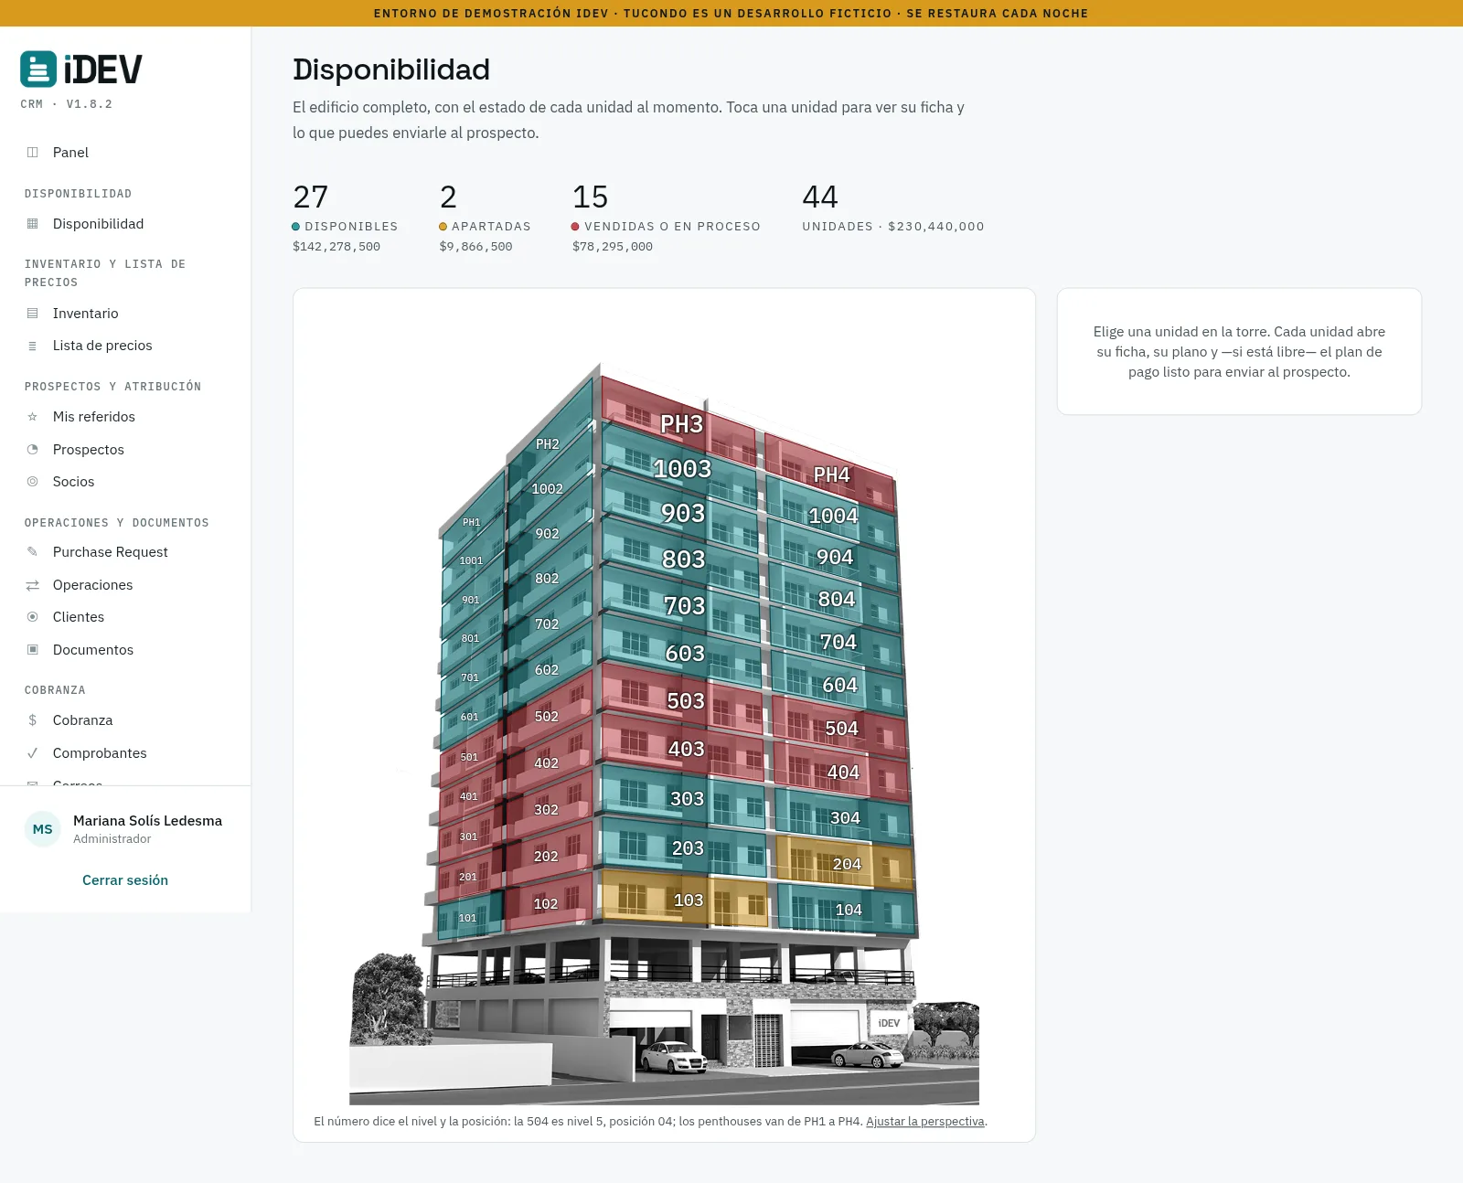Viewport: 1463px width, 1183px height.
Task: Open Lista de precios
Action: (x=125, y=346)
